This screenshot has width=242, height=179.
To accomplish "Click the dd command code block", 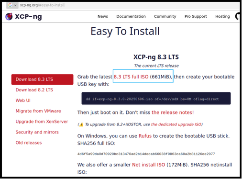I will (156, 99).
